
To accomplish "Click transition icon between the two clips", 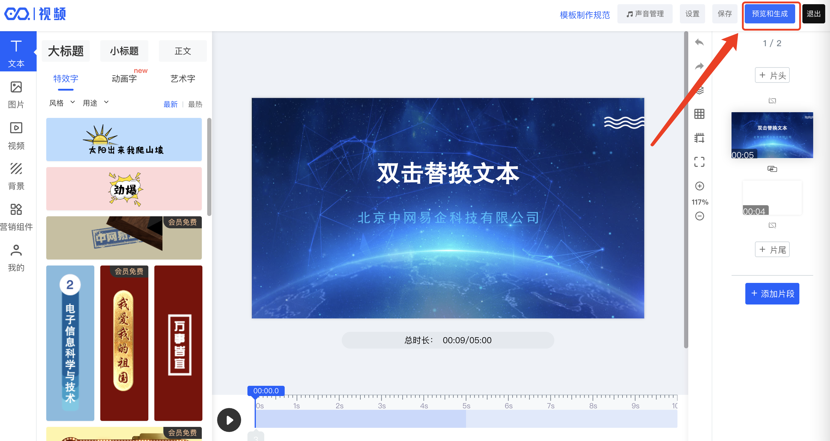I will (772, 169).
